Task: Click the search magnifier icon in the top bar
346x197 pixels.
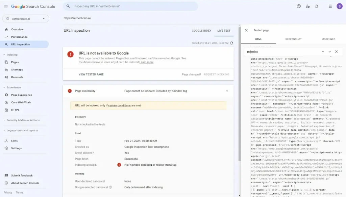Action: point(68,6)
